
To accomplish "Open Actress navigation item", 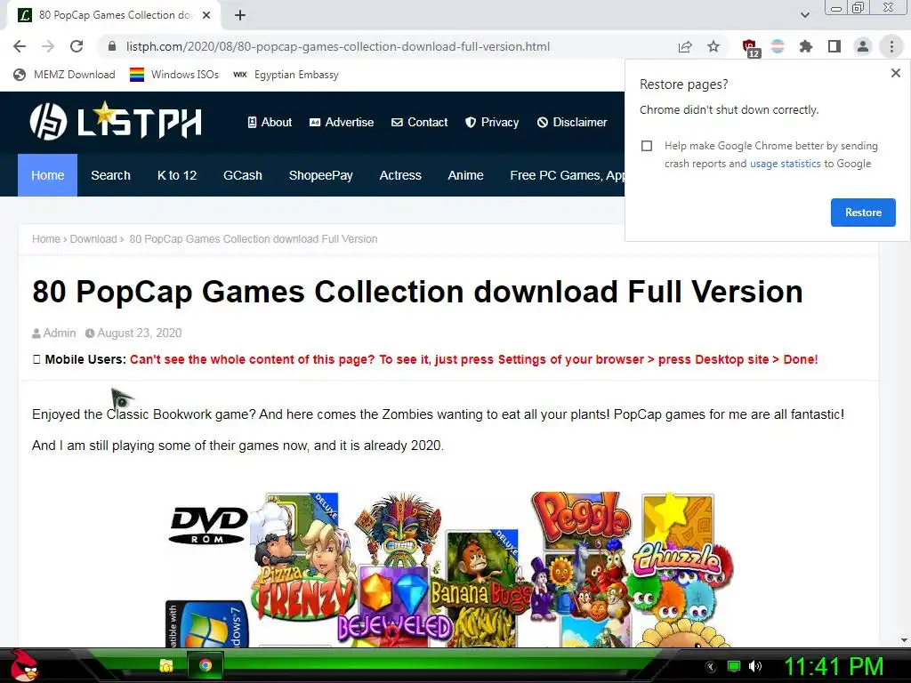I will pyautogui.click(x=400, y=175).
